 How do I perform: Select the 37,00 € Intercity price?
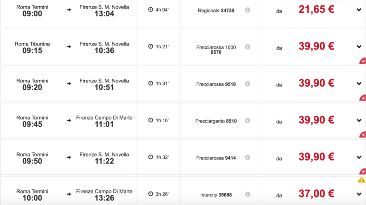click(x=316, y=194)
